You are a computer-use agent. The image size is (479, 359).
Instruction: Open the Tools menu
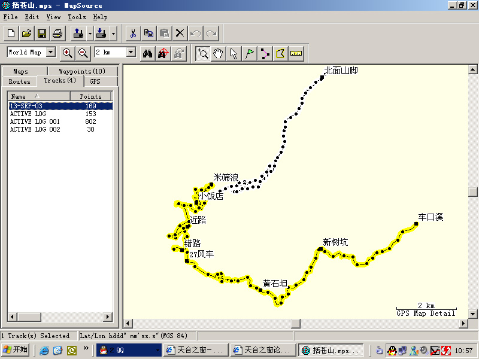point(77,17)
